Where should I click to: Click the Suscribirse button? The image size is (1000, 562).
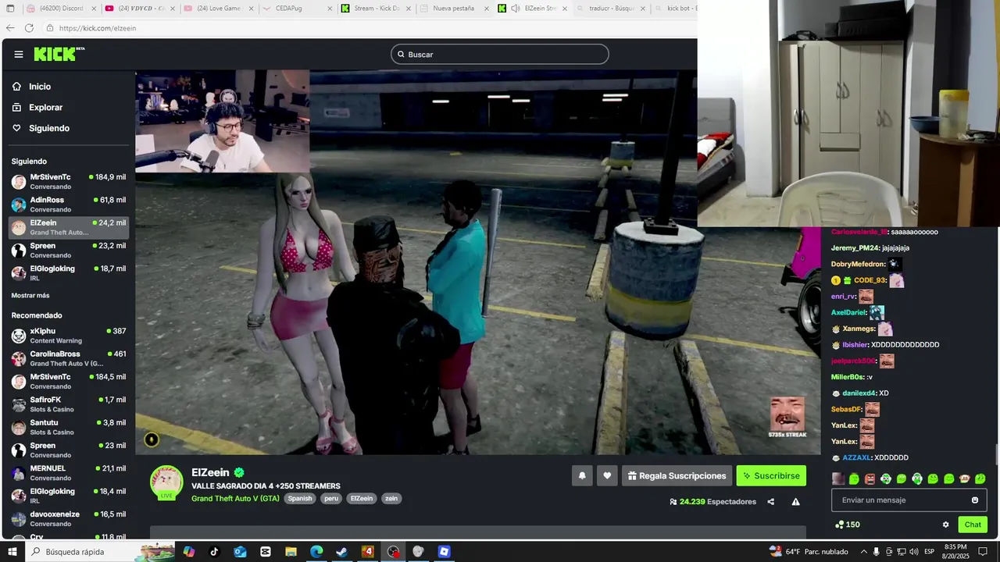771,475
